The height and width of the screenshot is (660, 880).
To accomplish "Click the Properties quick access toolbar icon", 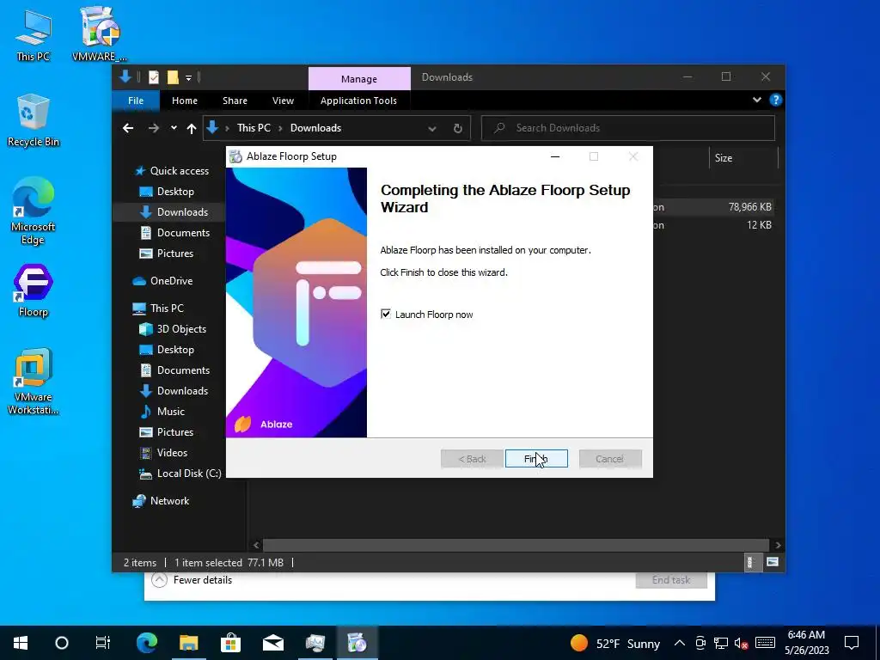I will click(x=154, y=76).
